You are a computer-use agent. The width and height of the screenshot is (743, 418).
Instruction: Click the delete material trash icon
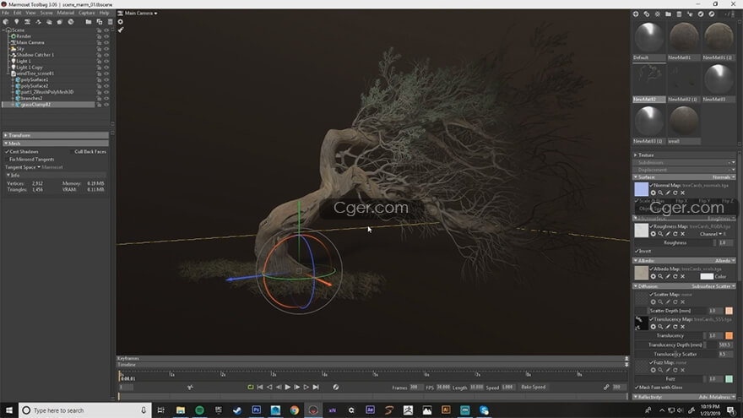click(x=679, y=14)
